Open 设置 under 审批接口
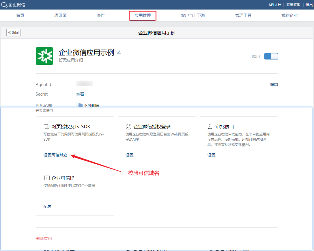 click(211, 155)
